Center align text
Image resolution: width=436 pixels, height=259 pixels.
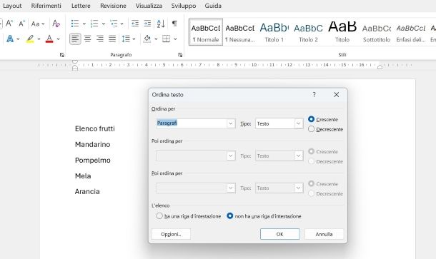(x=88, y=39)
